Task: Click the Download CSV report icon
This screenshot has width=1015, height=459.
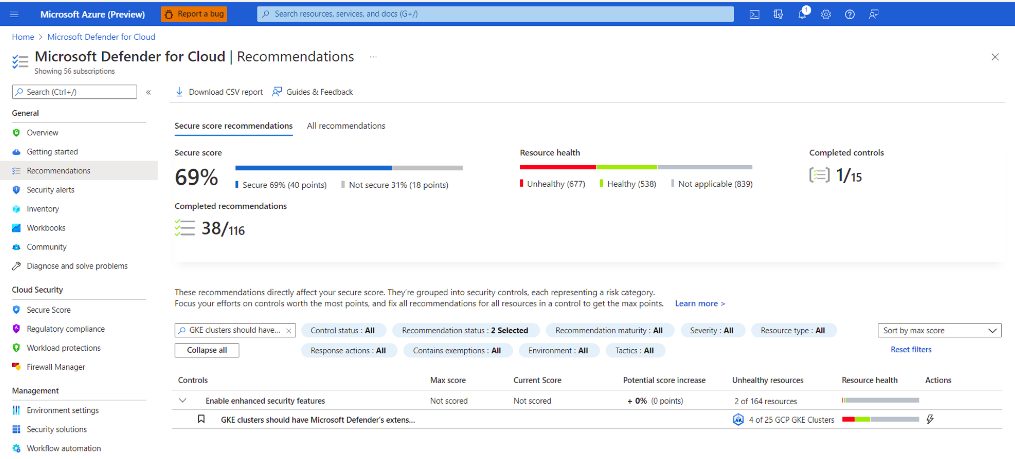Action: click(179, 92)
